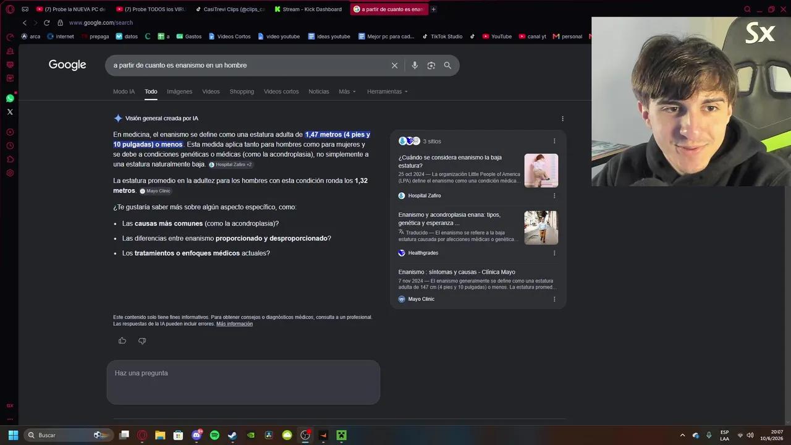Open 'Más información' link
The height and width of the screenshot is (445, 791).
[x=234, y=324]
